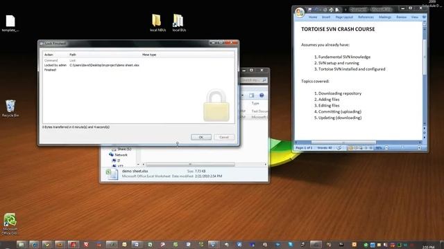444x249 pixels.
Task: Click the Mime type column header
Action: point(149,55)
